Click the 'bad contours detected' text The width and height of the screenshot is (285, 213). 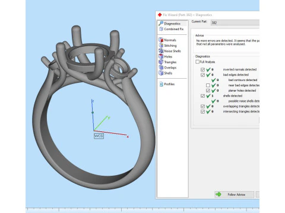tap(243, 80)
